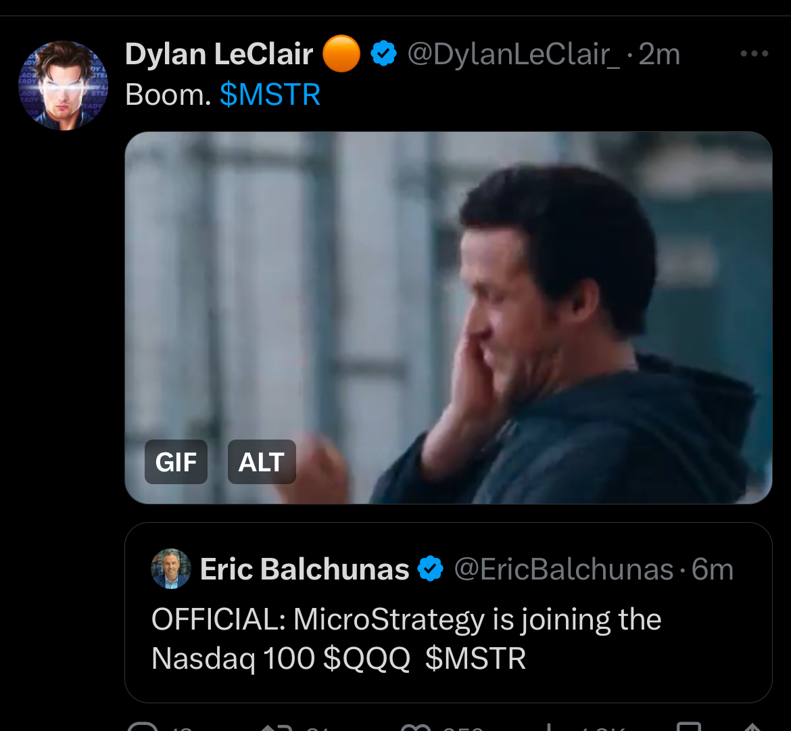Open the @EricBalchunas handle
791x731 pixels.
[564, 569]
